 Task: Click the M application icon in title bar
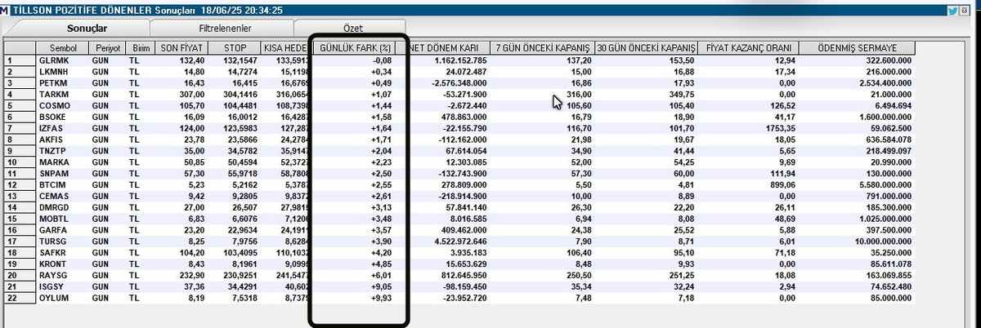[x=6, y=11]
